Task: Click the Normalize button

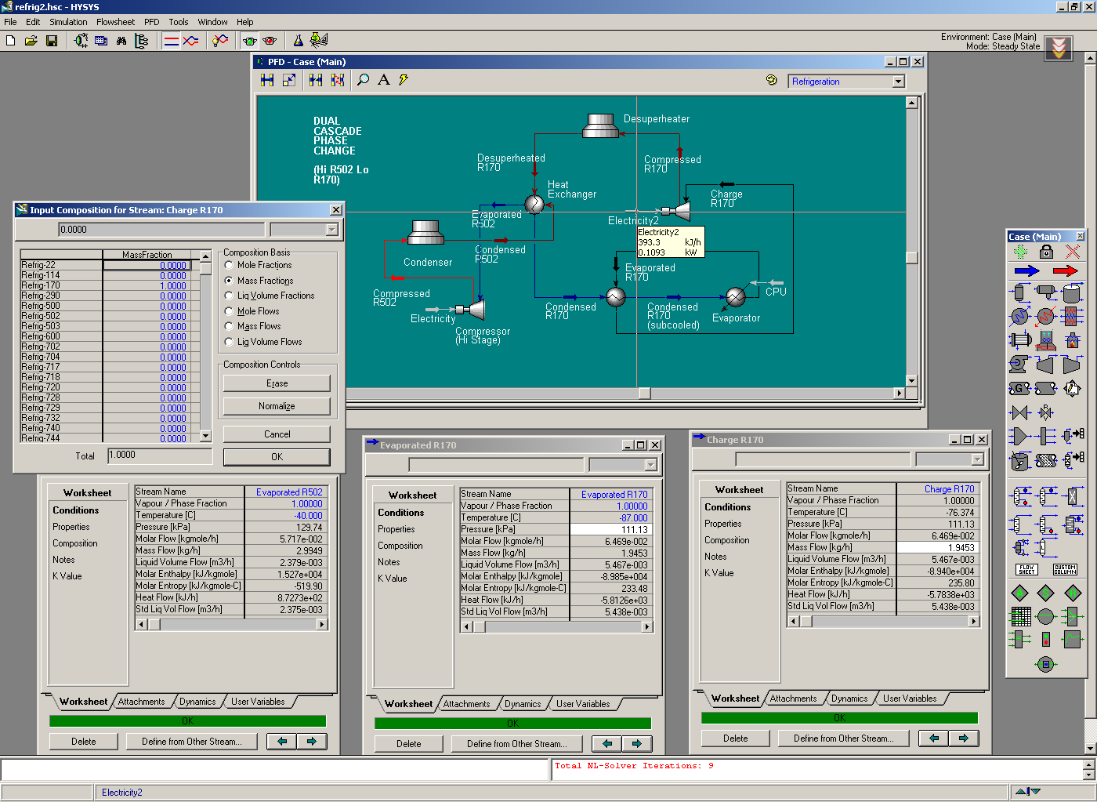Action: click(277, 406)
